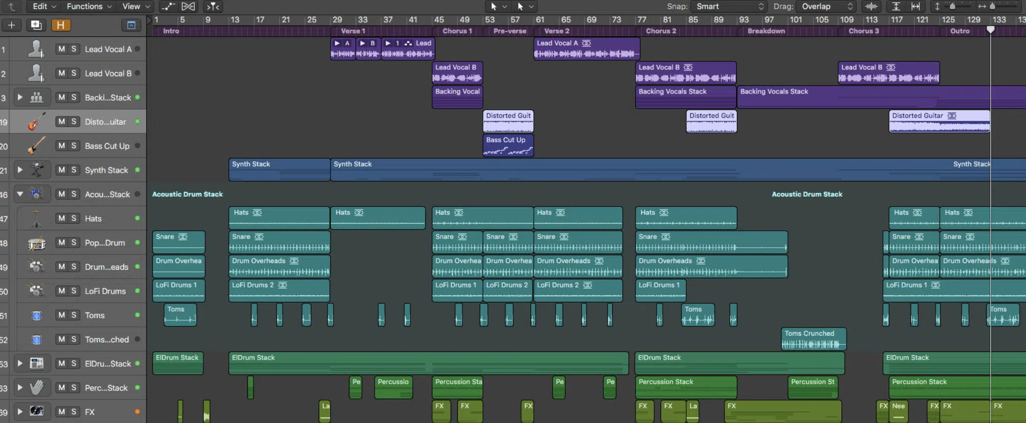The image size is (1026, 423).
Task: Open the Edit menu
Action: 44,7
